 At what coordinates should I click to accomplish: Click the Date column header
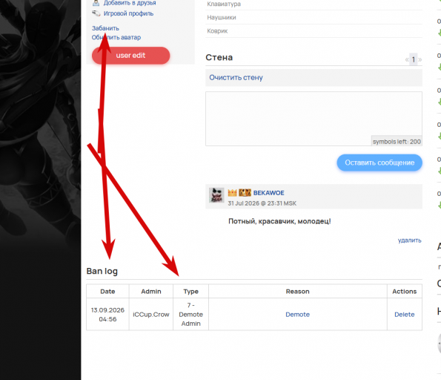click(x=107, y=291)
